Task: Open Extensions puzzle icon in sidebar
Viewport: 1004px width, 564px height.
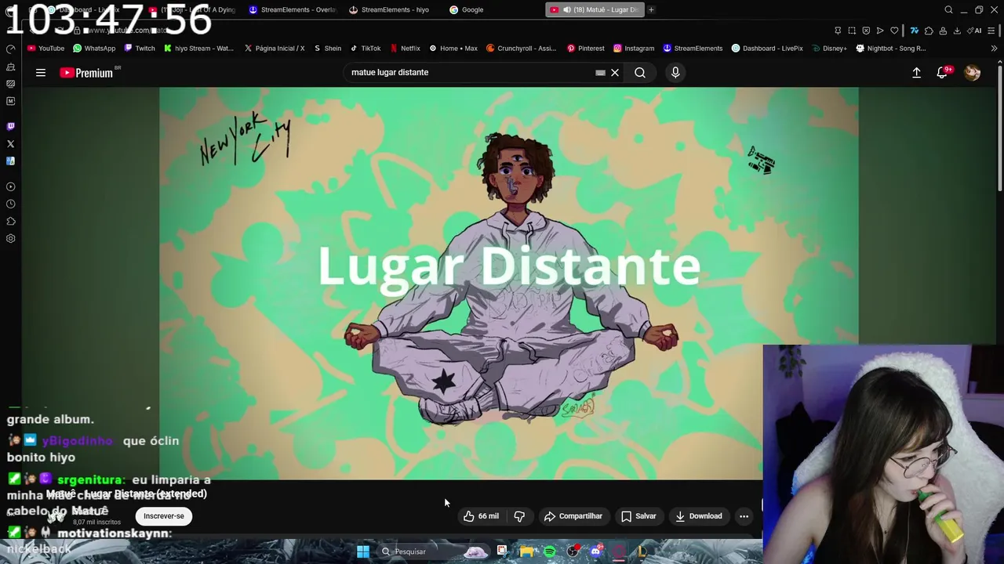Action: tap(10, 221)
